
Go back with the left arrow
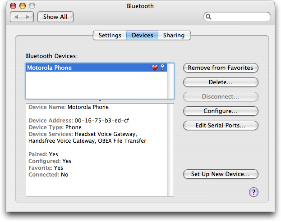(x=16, y=17)
